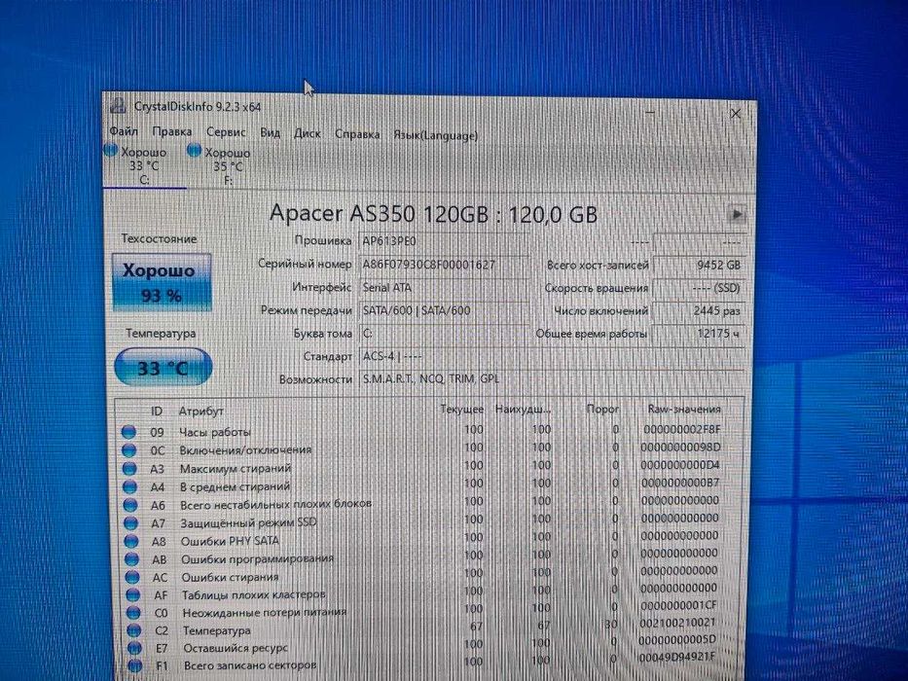Click the total host writes value 9452 GB

pos(699,265)
